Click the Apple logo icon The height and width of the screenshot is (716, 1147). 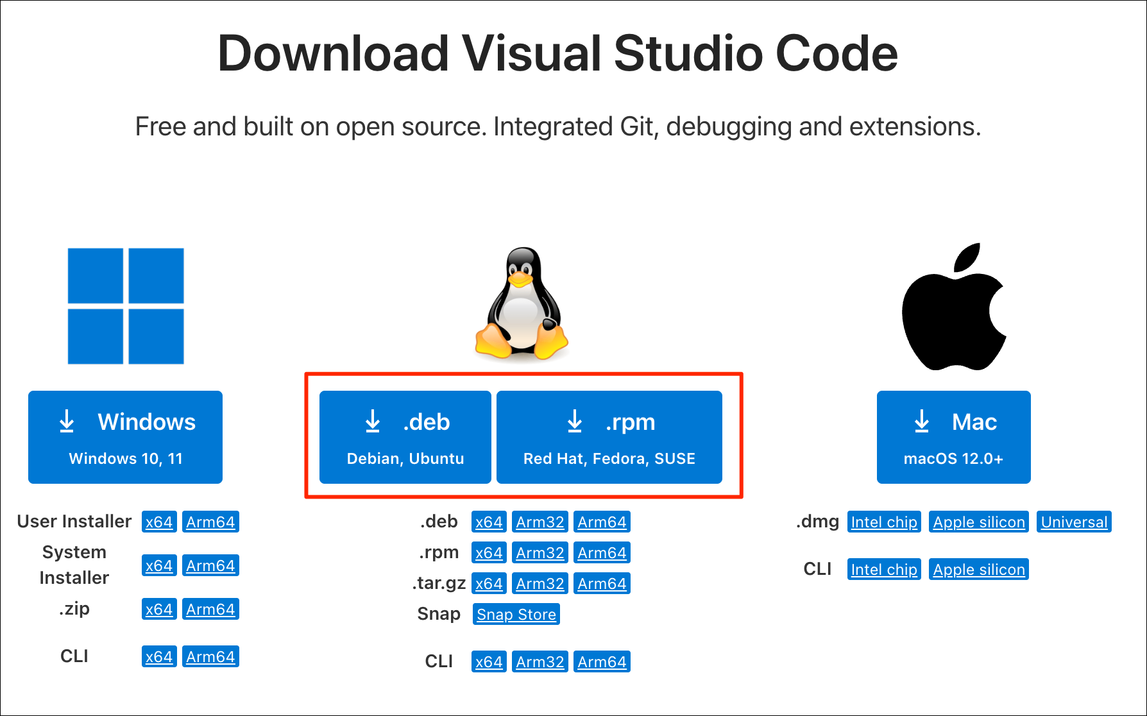click(x=954, y=307)
